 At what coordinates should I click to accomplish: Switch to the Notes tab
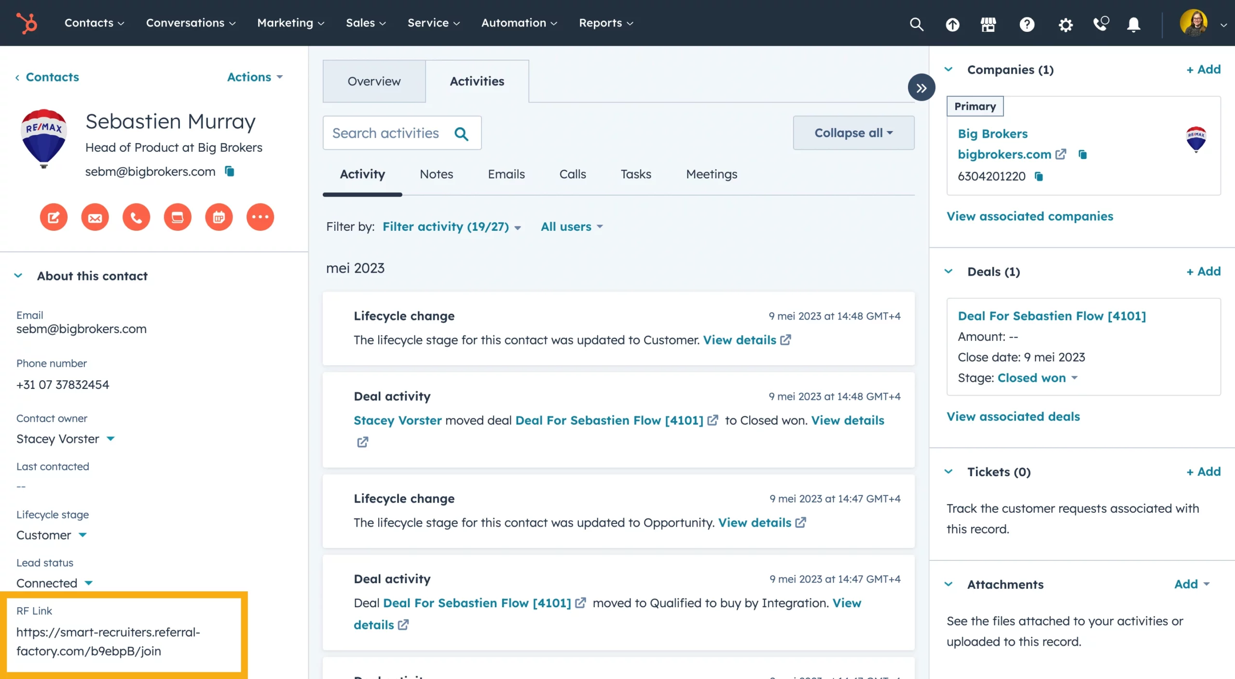pyautogui.click(x=436, y=174)
